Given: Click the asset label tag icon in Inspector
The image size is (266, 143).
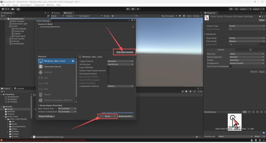Looking at the screenshot, I should (x=264, y=133).
